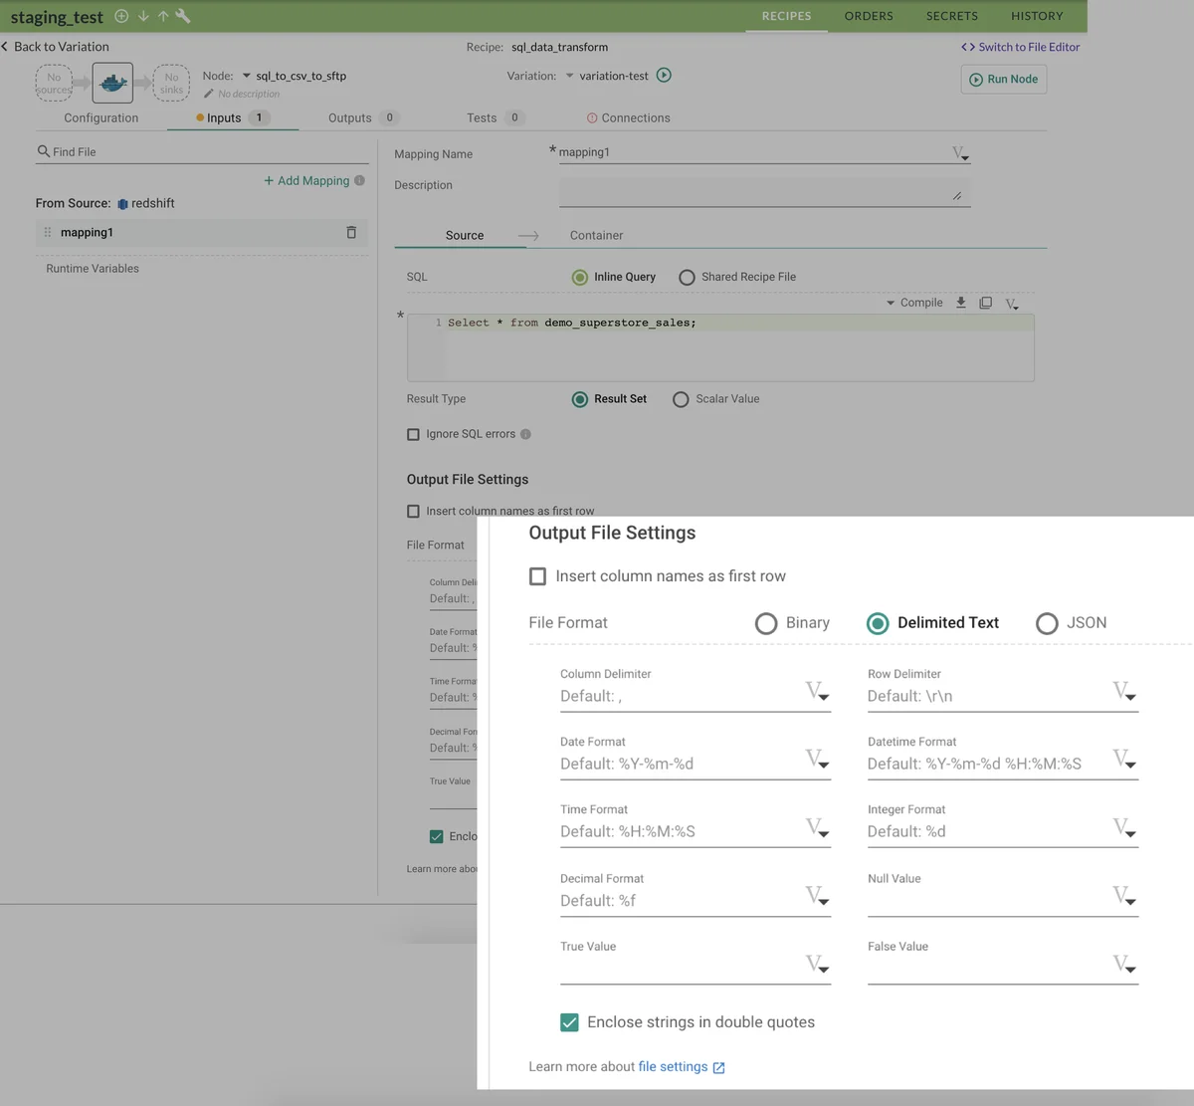Click the search icon in Find File
This screenshot has width=1194, height=1106.
point(43,151)
